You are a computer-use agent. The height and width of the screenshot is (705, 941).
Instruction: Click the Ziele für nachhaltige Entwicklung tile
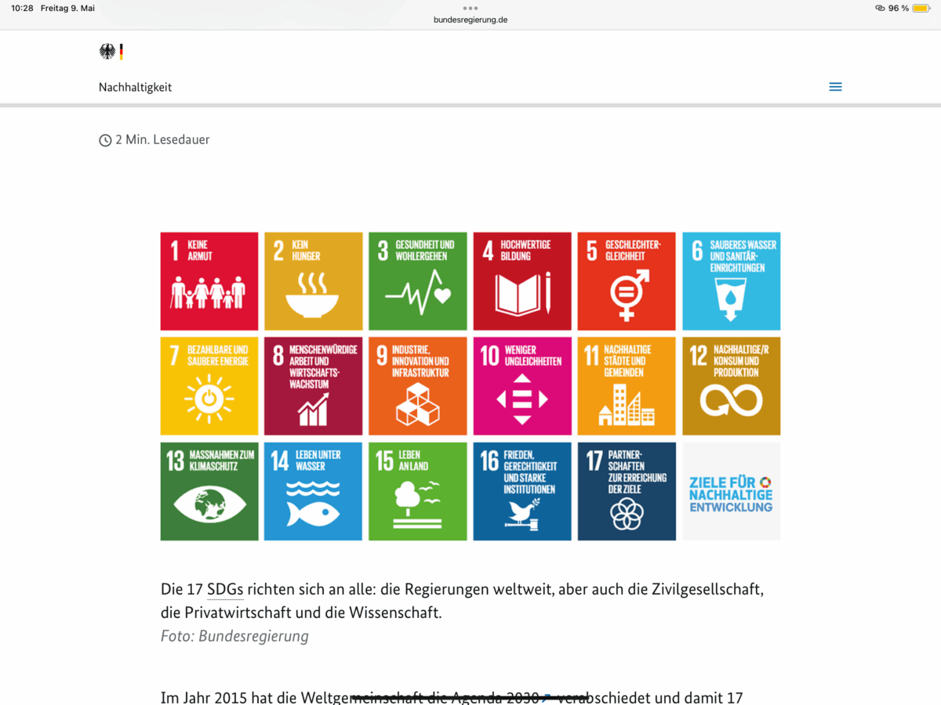(732, 491)
